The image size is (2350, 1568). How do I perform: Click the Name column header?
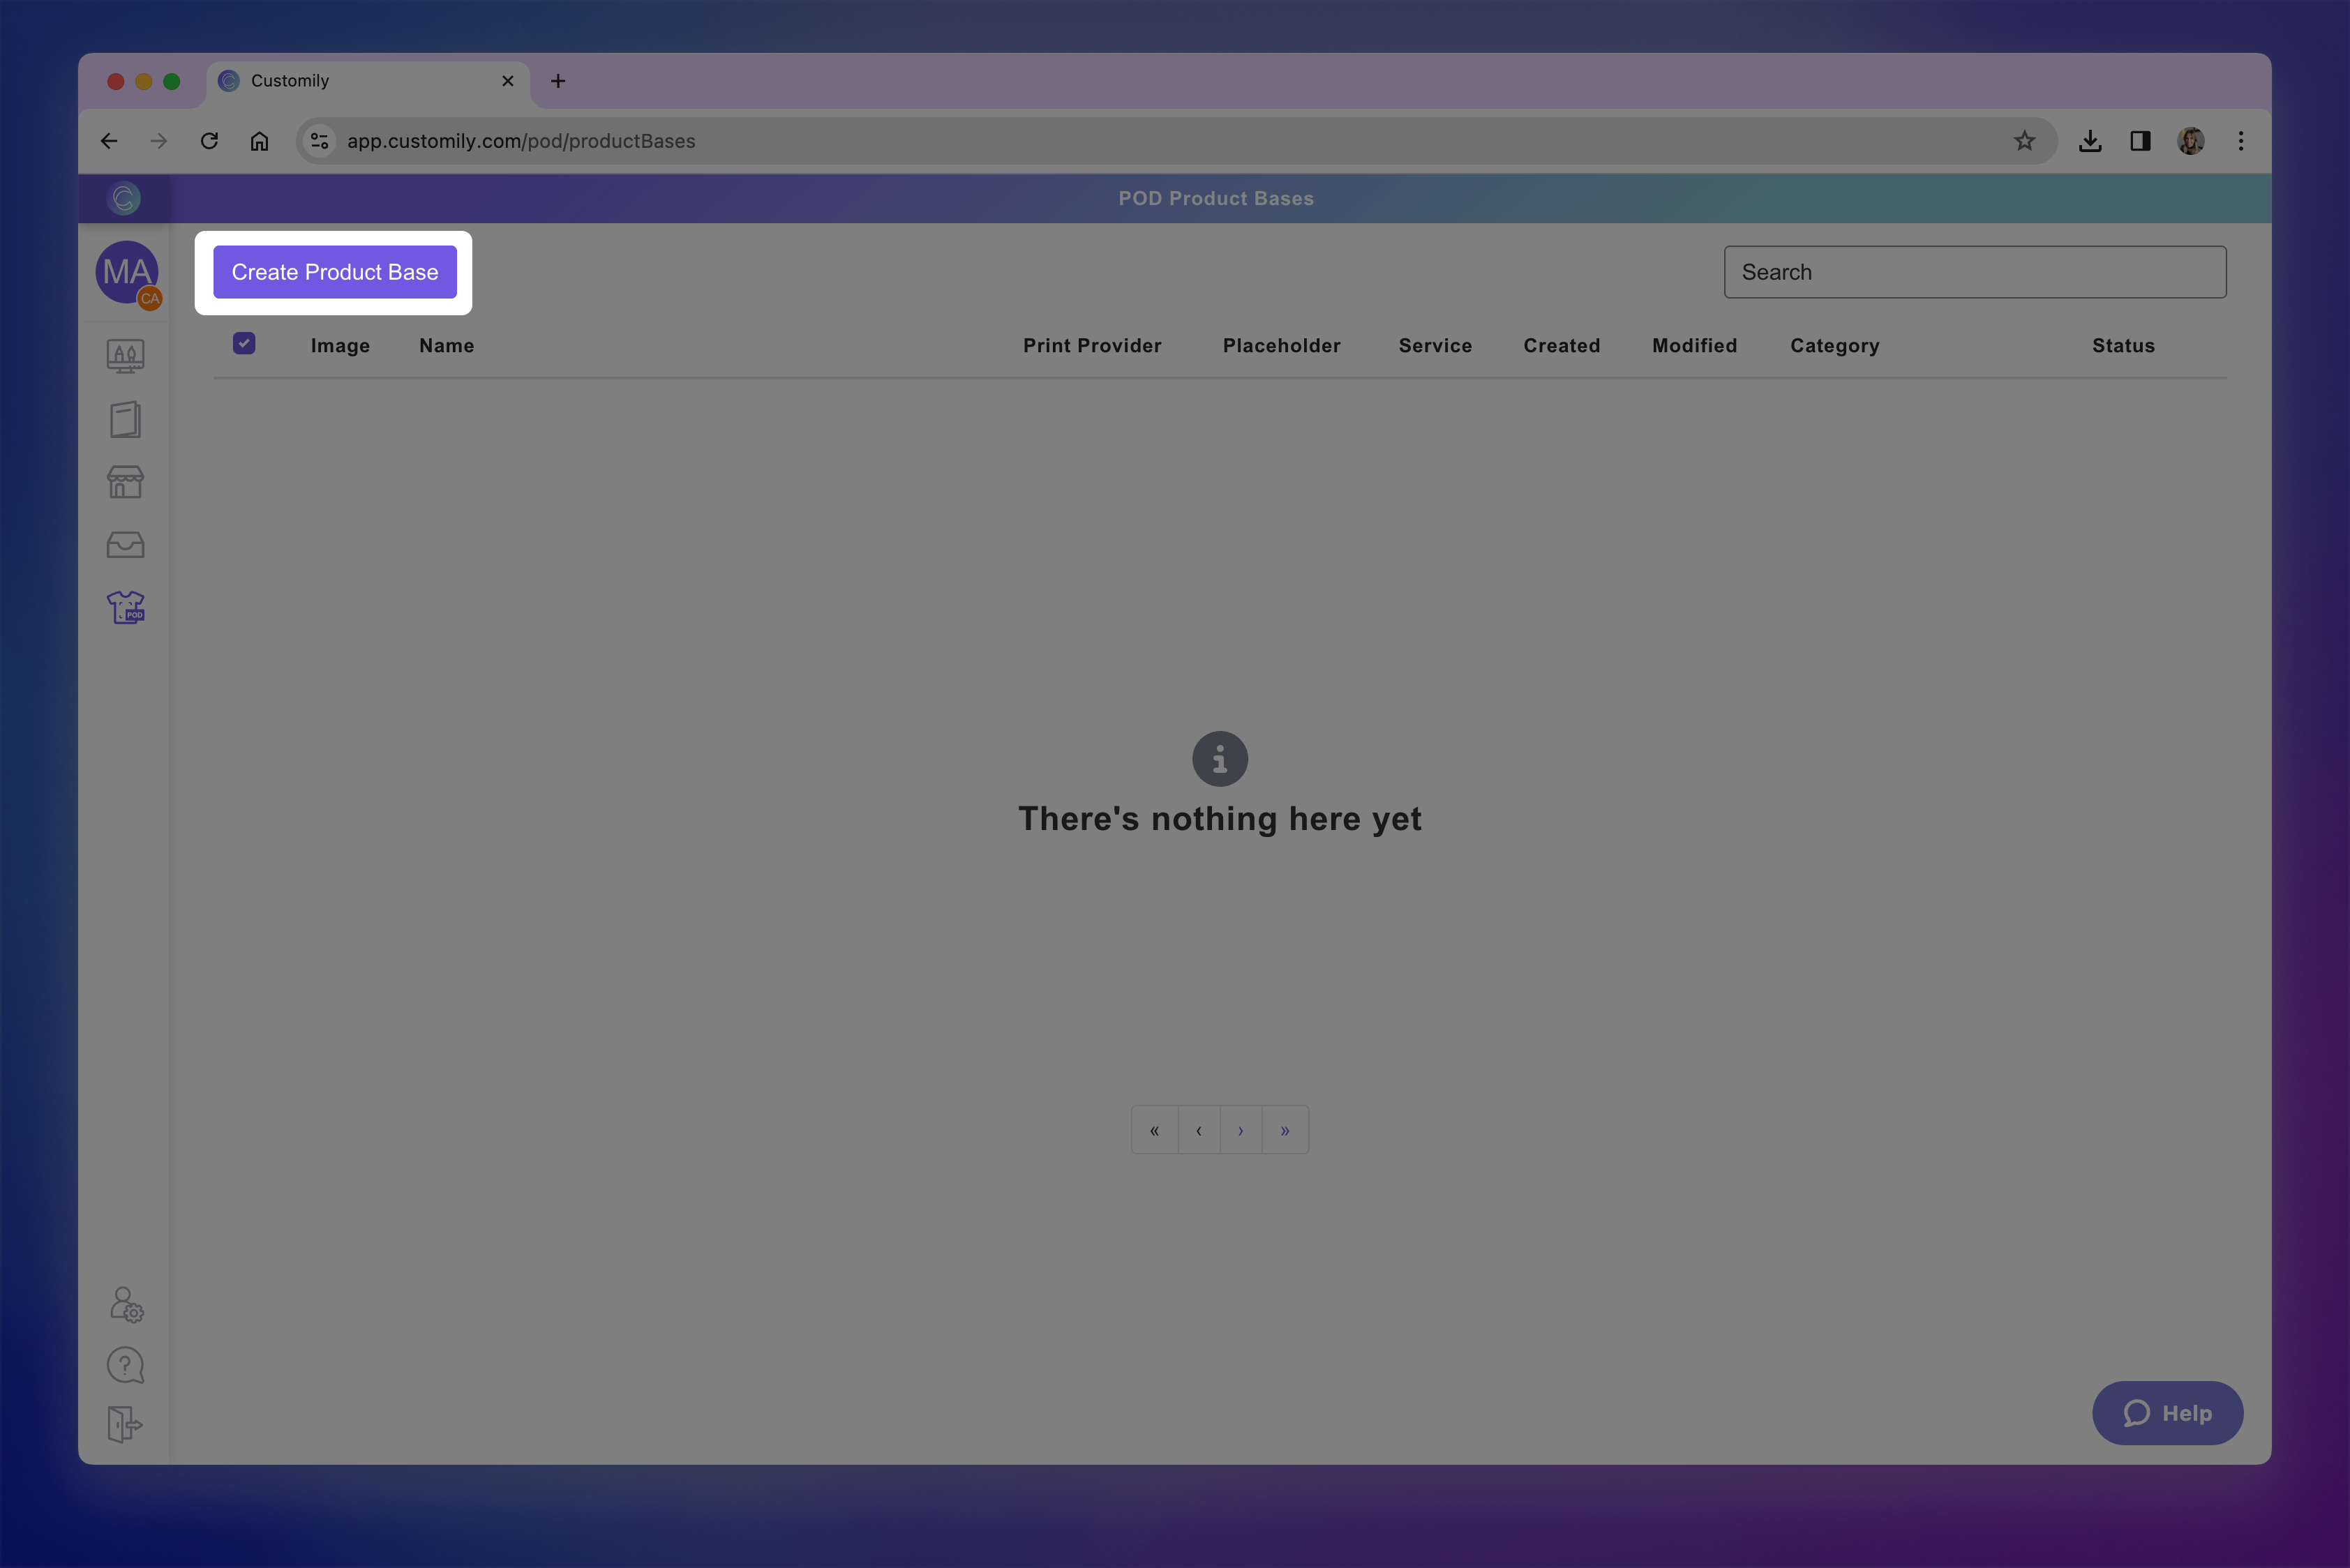(x=446, y=346)
